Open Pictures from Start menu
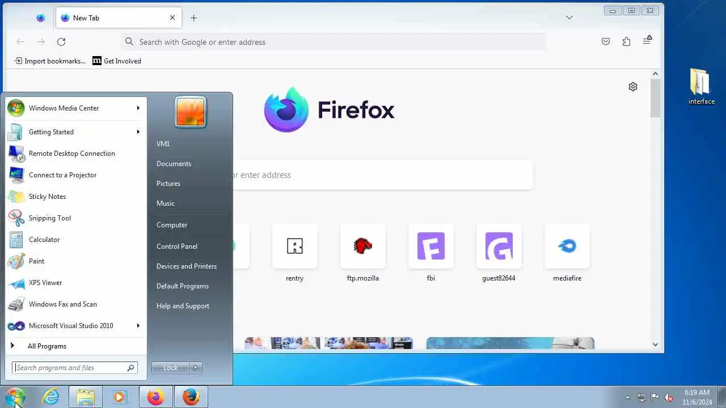The image size is (726, 408). click(x=168, y=184)
